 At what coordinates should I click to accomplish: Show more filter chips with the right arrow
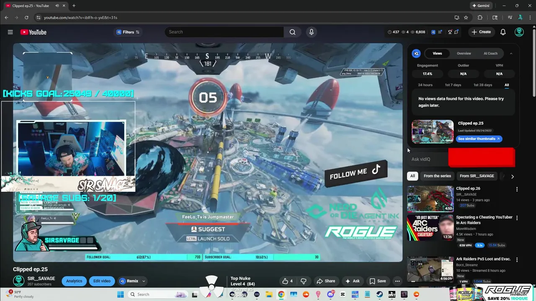coord(512,176)
